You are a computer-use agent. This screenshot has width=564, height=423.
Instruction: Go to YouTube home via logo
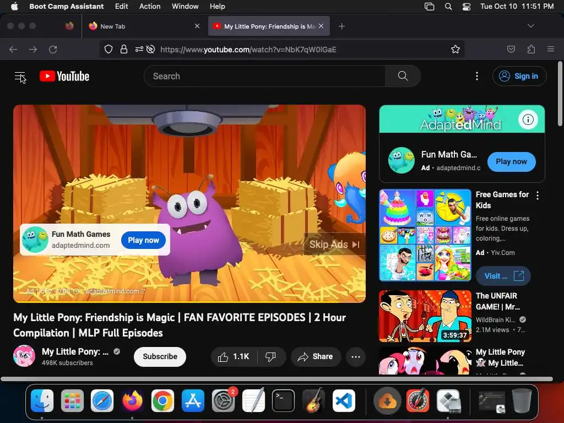(x=64, y=76)
